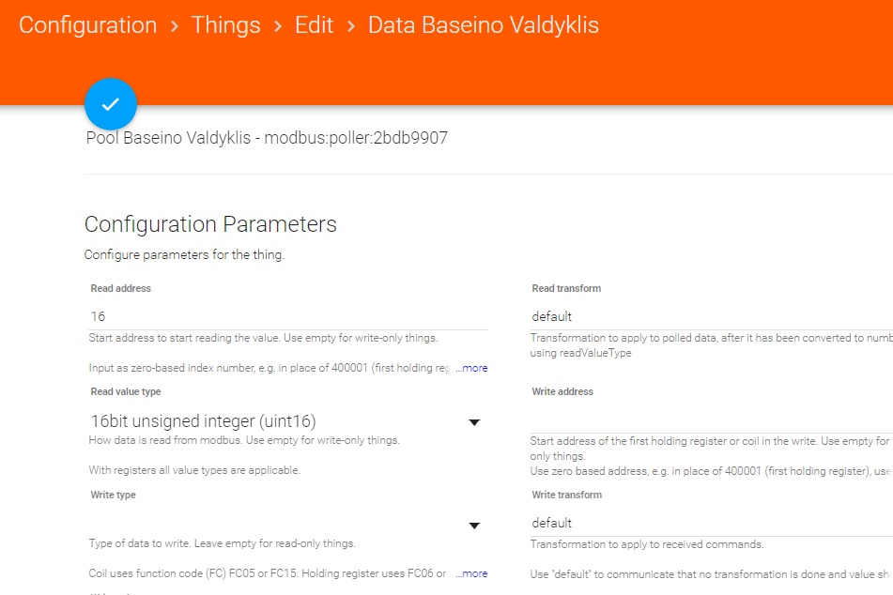Image resolution: width=893 pixels, height=595 pixels.
Task: Click into the Read transform field
Action: (711, 316)
